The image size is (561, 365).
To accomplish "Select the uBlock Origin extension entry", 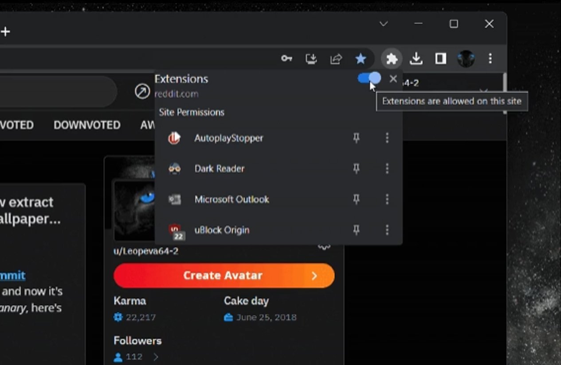I will click(x=222, y=230).
